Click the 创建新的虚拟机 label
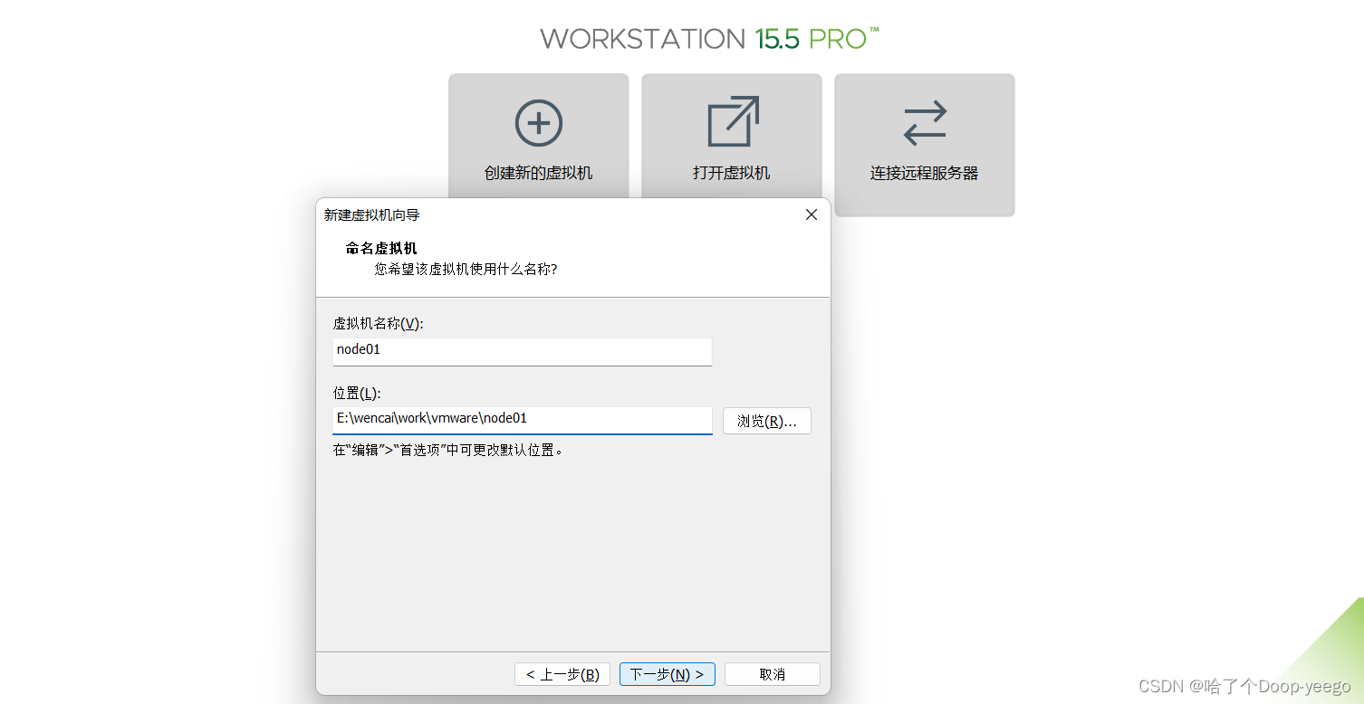The height and width of the screenshot is (704, 1364). (x=539, y=173)
